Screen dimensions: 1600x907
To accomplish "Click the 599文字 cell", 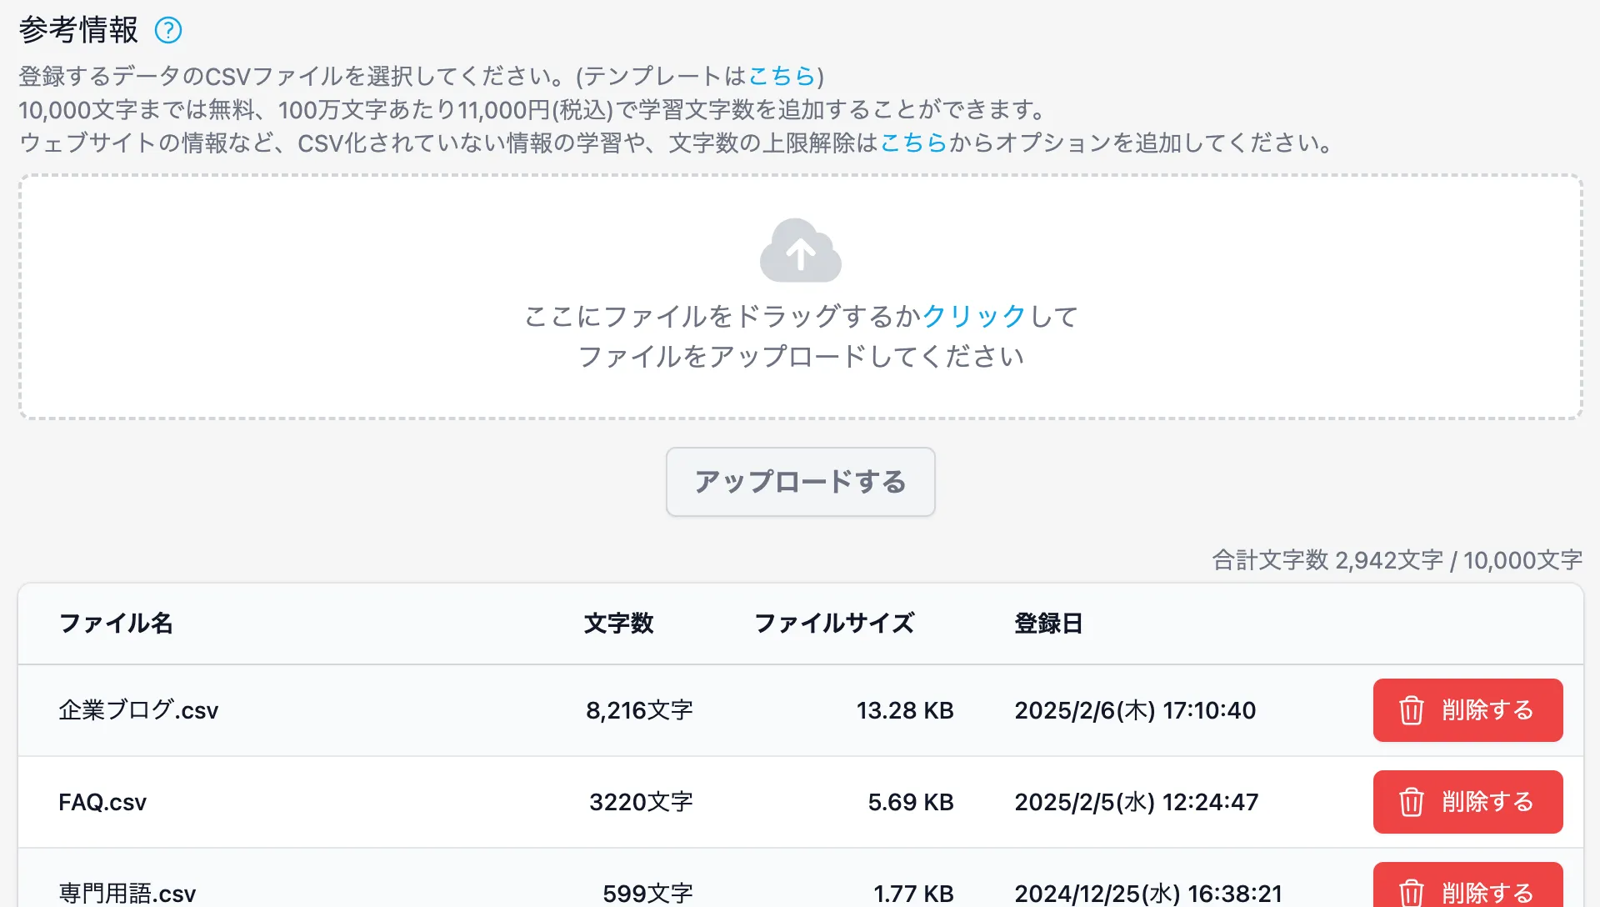I will pyautogui.click(x=647, y=893).
